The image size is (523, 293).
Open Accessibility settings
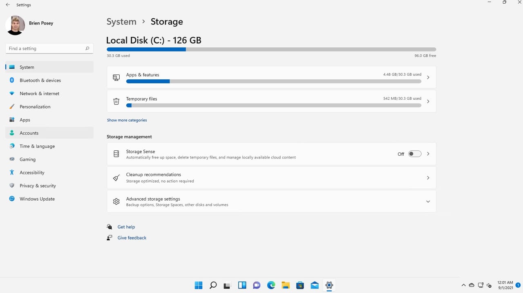(x=32, y=172)
